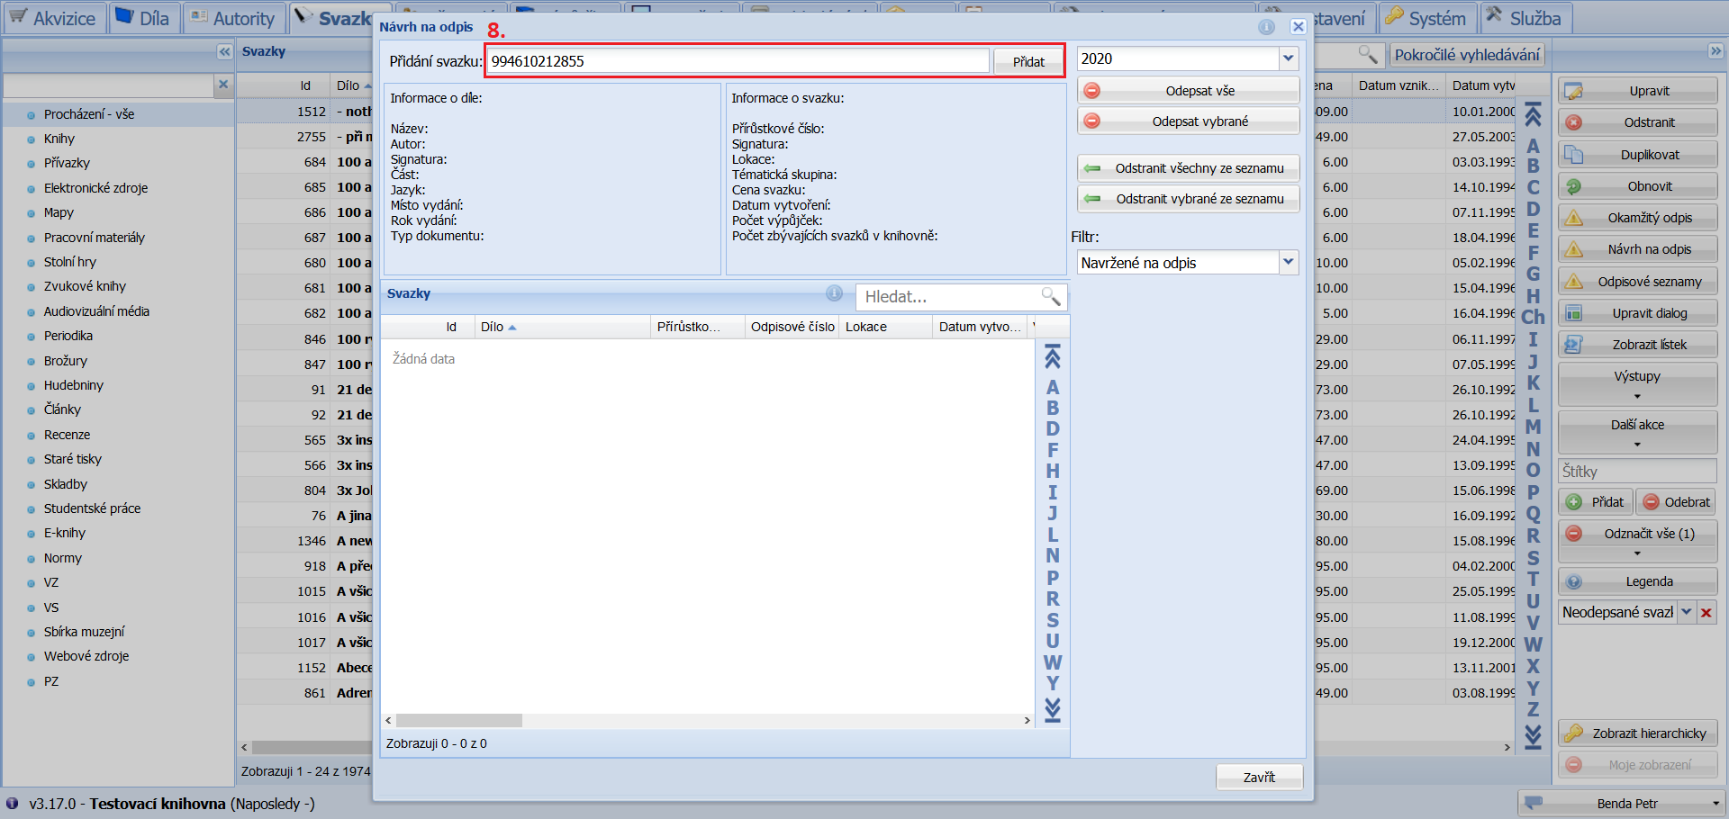
Task: Click the horizontal scrollbar in the dialog table
Action: pos(459,720)
